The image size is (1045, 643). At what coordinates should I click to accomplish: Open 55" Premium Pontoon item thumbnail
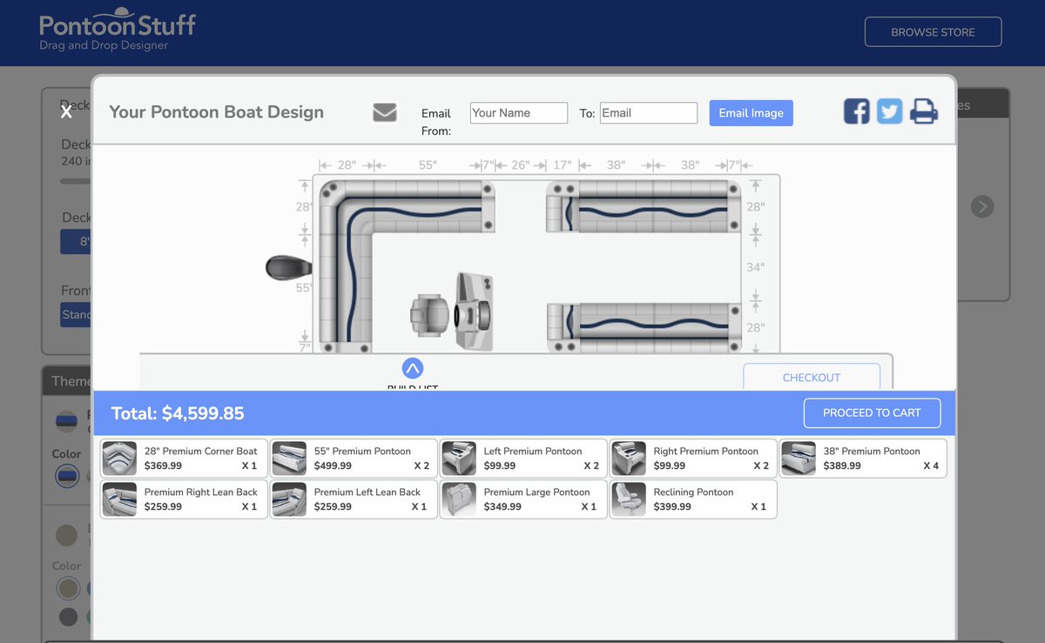click(x=289, y=459)
